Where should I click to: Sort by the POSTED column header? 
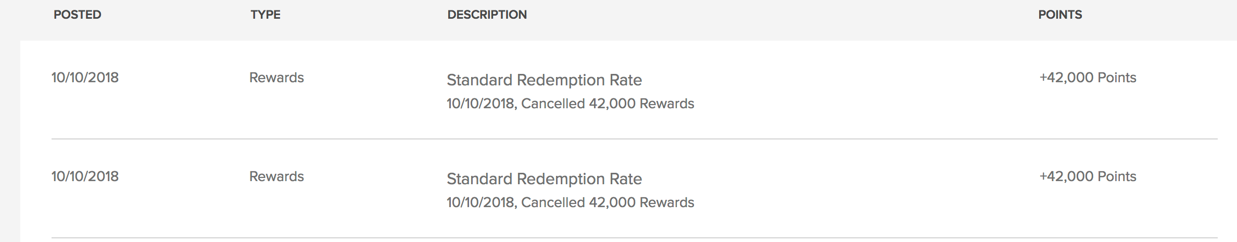tap(77, 15)
